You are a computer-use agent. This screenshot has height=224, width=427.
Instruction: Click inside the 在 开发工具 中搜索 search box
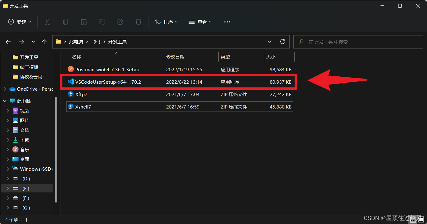point(358,42)
